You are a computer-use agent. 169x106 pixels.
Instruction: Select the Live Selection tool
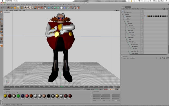click(8, 8)
